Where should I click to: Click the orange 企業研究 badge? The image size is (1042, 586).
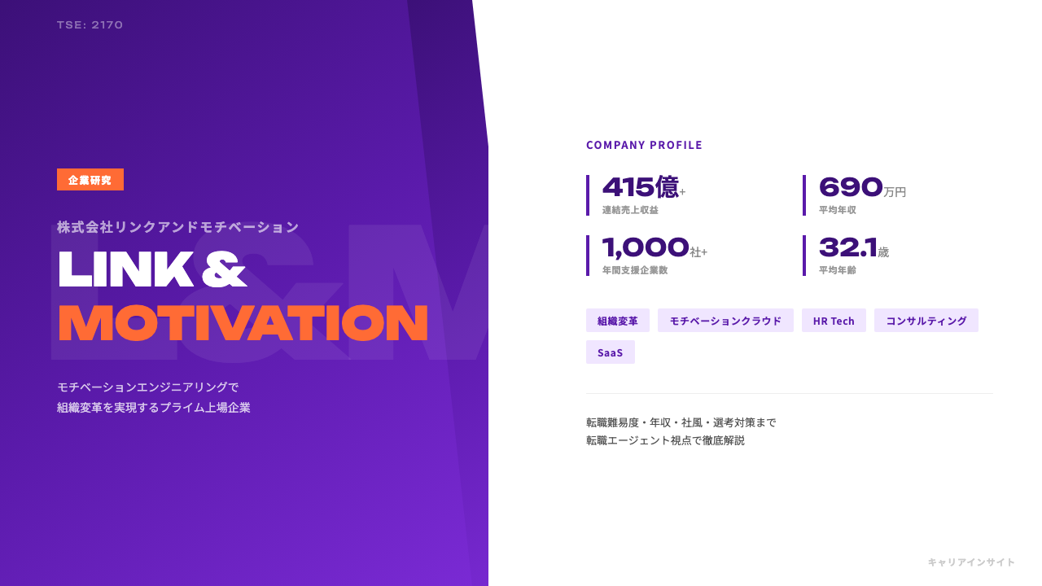tap(90, 180)
